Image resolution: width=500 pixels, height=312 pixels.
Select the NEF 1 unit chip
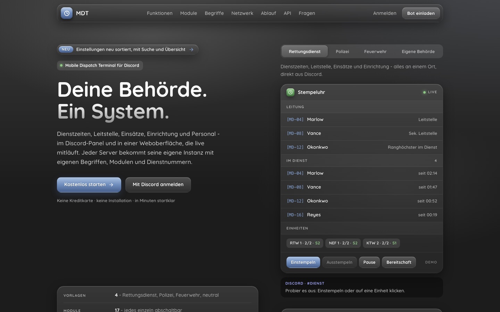(343, 243)
